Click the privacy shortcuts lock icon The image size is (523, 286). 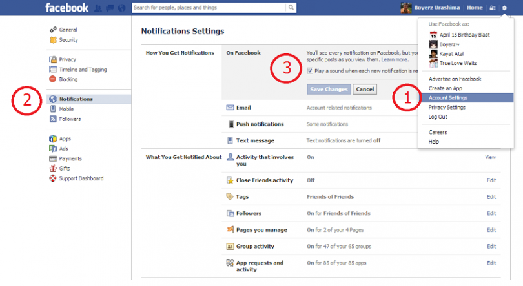point(492,8)
